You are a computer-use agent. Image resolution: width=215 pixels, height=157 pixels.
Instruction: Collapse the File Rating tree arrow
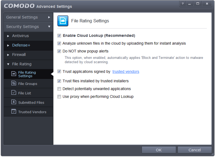point(8,64)
